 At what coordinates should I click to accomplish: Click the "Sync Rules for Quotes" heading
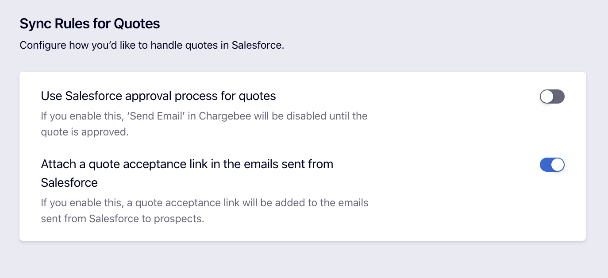pos(90,23)
